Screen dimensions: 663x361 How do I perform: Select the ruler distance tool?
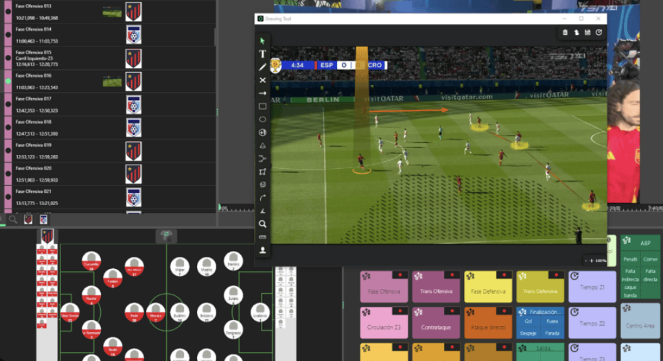point(263,237)
